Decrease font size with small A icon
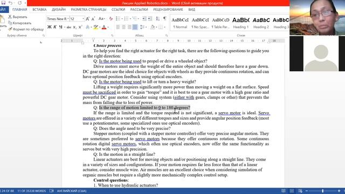The image size is (345, 194). point(93,19)
